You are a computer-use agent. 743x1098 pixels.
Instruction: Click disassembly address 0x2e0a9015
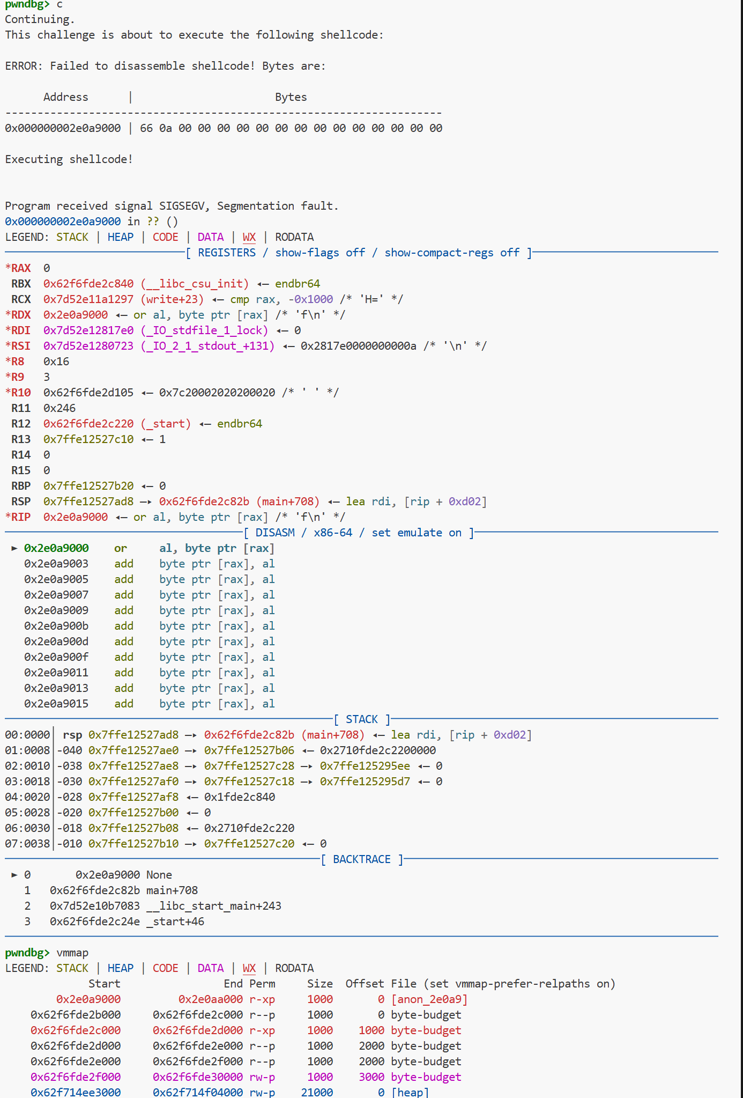click(56, 704)
